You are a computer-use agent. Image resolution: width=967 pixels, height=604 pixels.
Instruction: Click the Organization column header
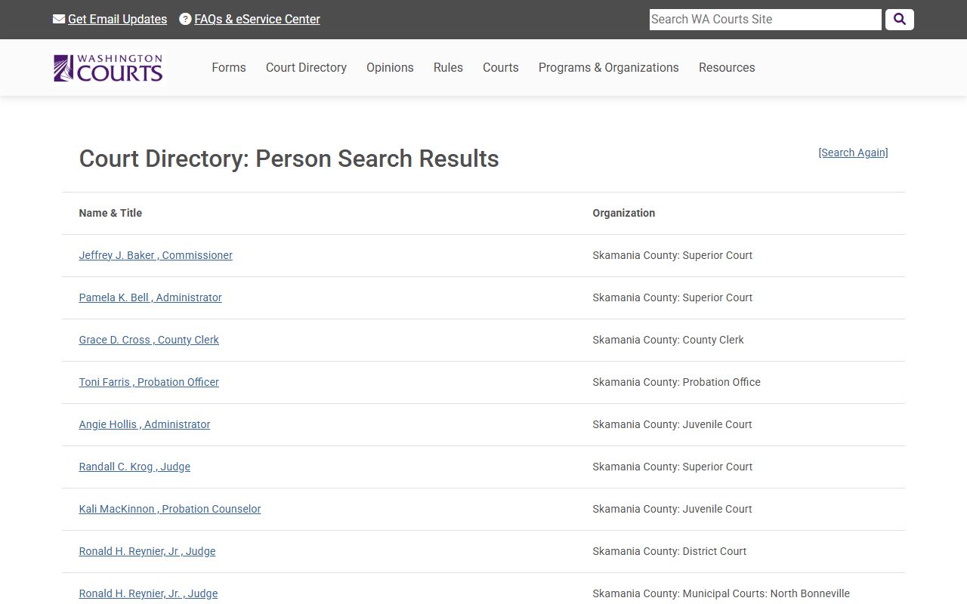pos(624,213)
